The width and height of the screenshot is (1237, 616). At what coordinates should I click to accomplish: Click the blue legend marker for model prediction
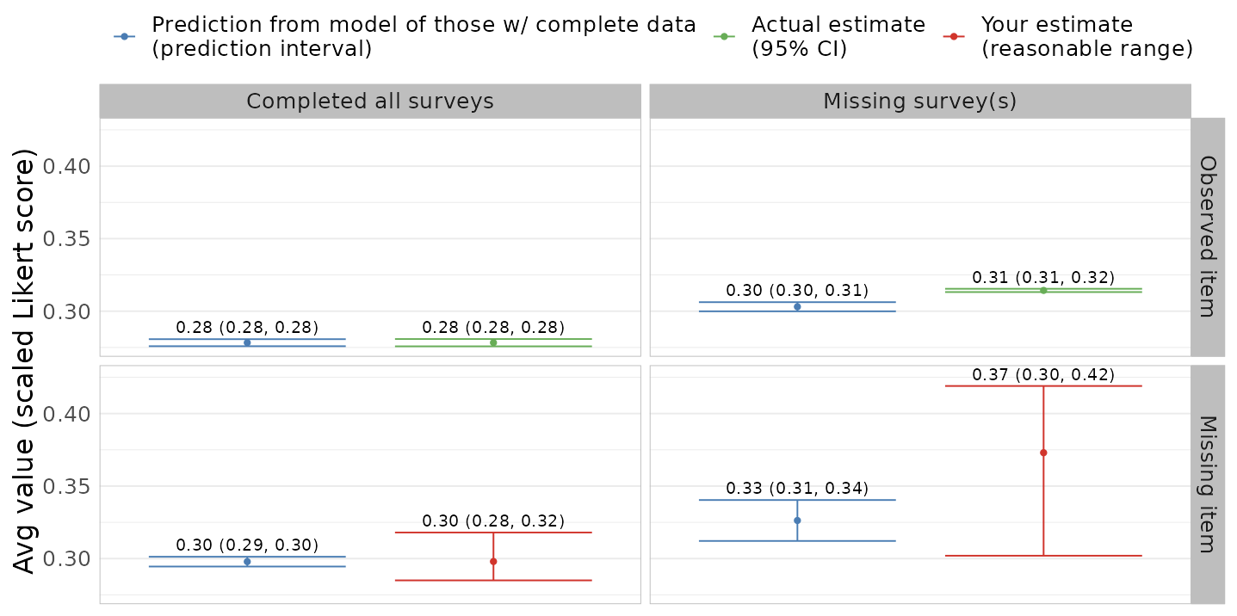125,36
